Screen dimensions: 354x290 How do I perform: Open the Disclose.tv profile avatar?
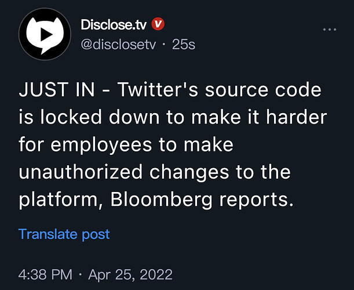pos(45,34)
